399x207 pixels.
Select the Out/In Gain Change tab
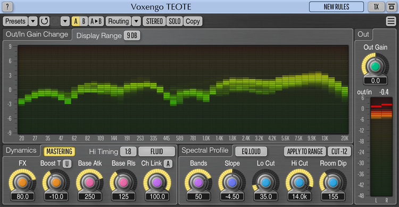coord(37,35)
